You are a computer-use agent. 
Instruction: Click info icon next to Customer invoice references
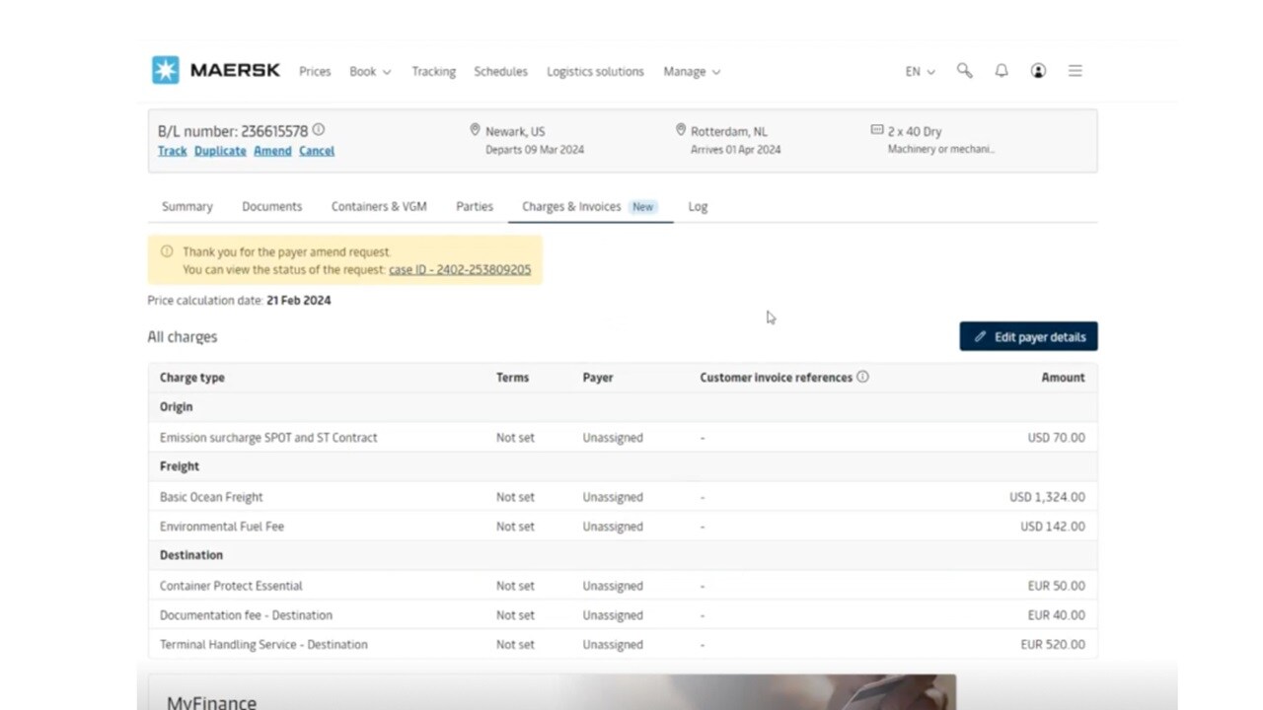click(862, 377)
